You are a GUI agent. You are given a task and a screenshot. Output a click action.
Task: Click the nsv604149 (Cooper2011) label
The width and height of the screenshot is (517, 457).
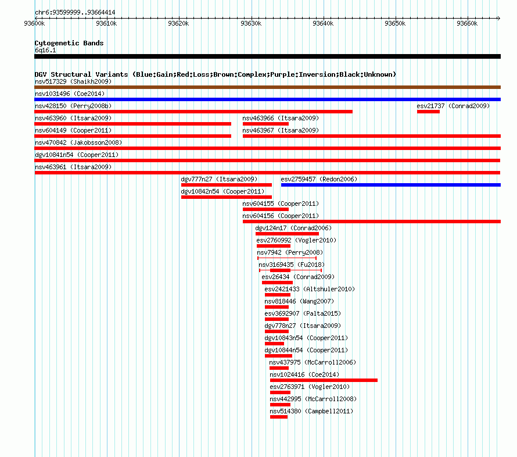click(73, 130)
